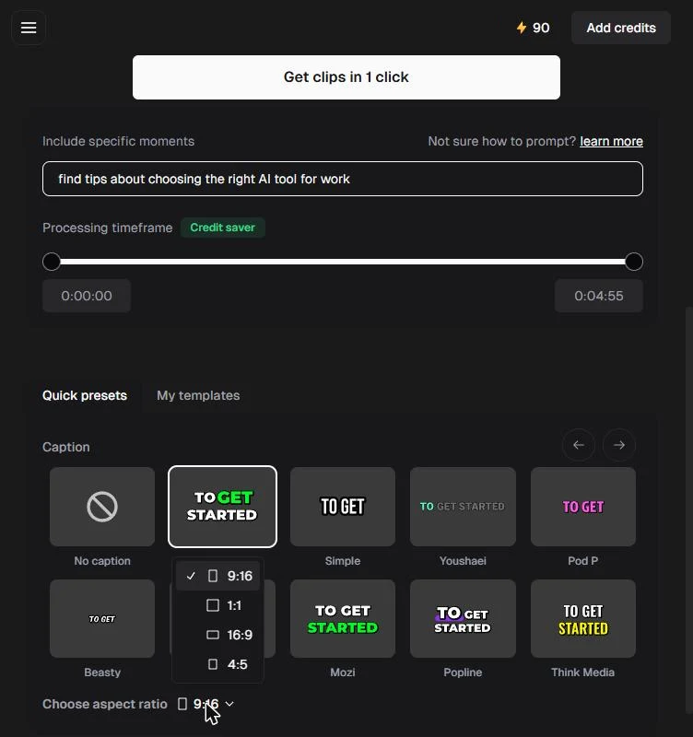Click the Credit saver badge
This screenshot has height=737, width=693.
point(223,228)
